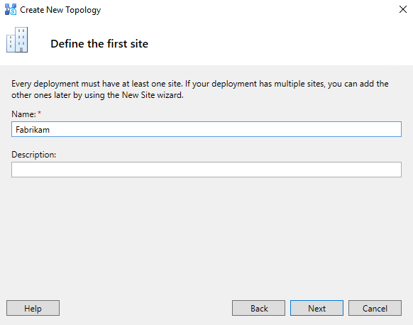Click empty white header area beside the heading
This screenshot has height=325, width=413.
pos(277,44)
